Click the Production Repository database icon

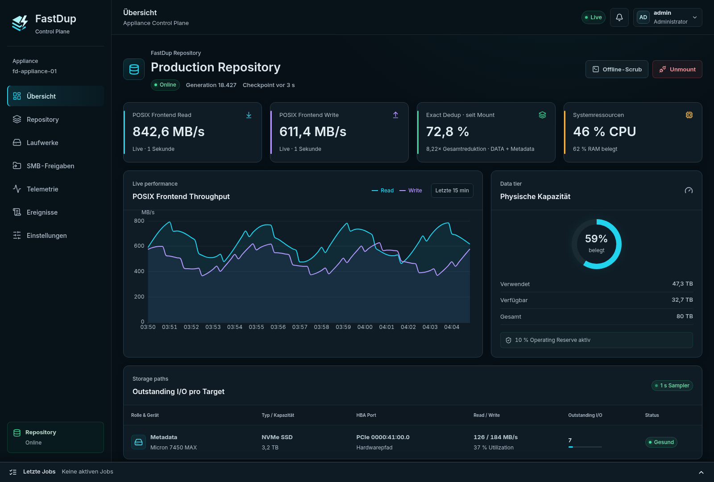point(134,69)
